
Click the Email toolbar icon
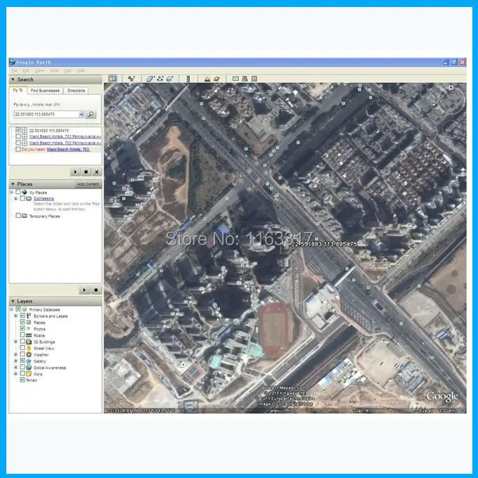(235, 79)
